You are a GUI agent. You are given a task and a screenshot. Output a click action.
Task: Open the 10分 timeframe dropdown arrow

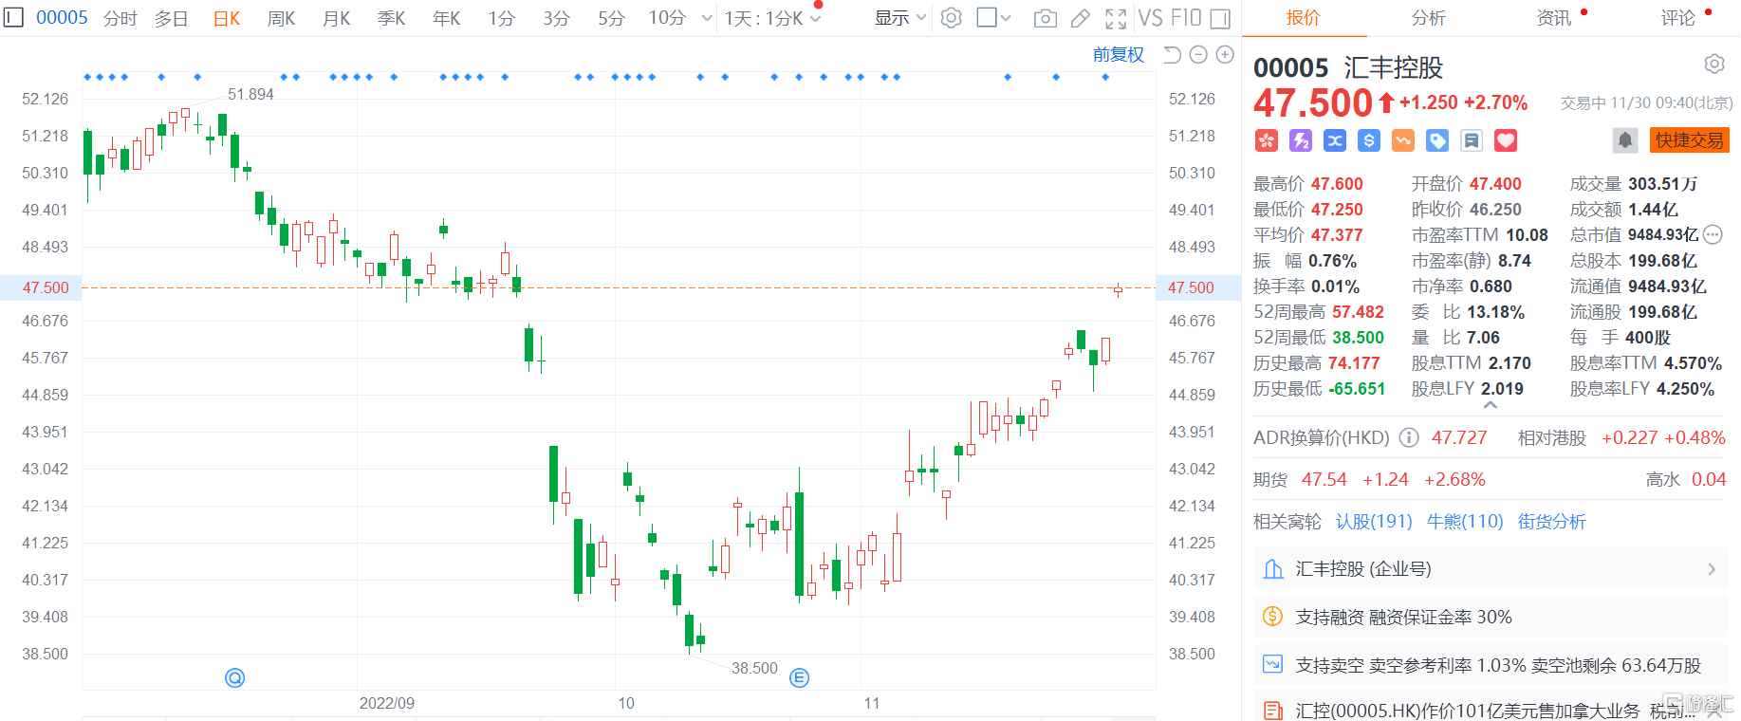pos(707,18)
